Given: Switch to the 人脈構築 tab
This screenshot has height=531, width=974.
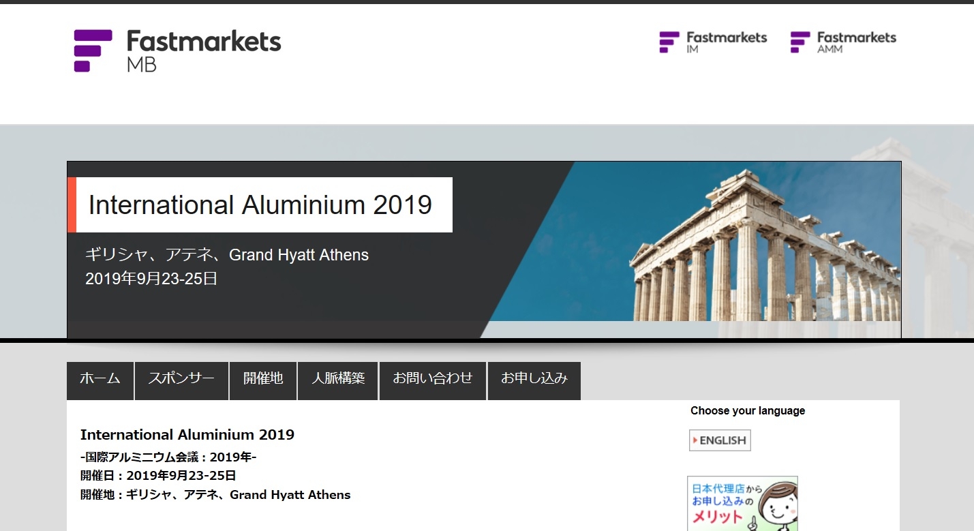Looking at the screenshot, I should click(x=338, y=380).
